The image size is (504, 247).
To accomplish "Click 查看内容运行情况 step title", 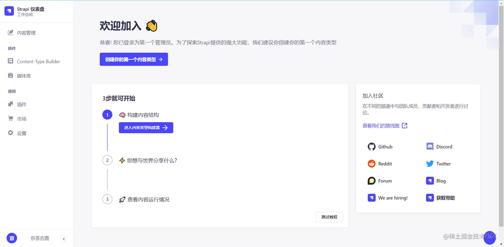I will (148, 199).
